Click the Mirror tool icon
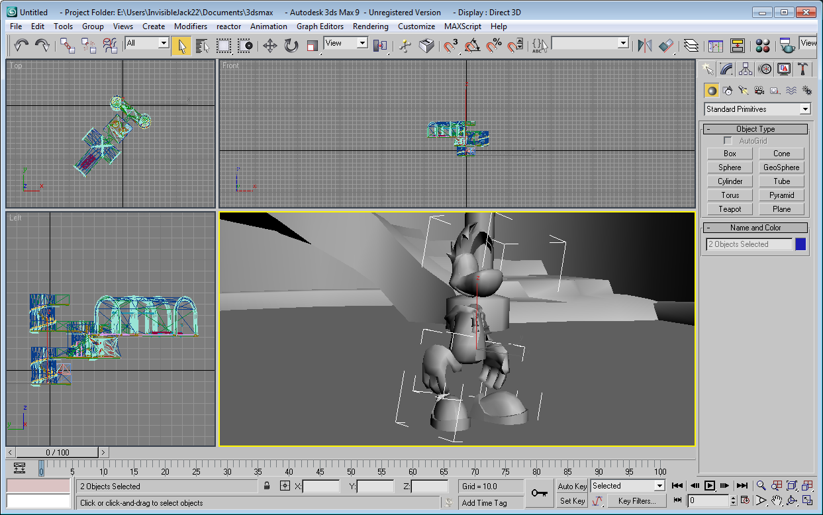The width and height of the screenshot is (823, 515). pyautogui.click(x=644, y=45)
